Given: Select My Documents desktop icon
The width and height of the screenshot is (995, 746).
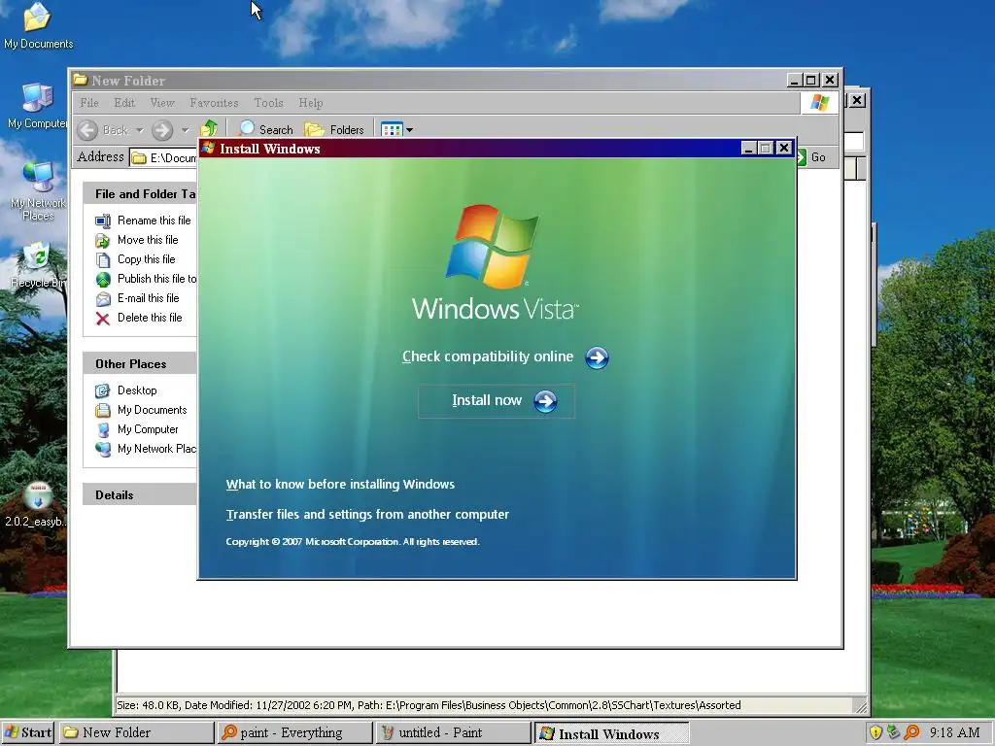Looking at the screenshot, I should pyautogui.click(x=38, y=25).
